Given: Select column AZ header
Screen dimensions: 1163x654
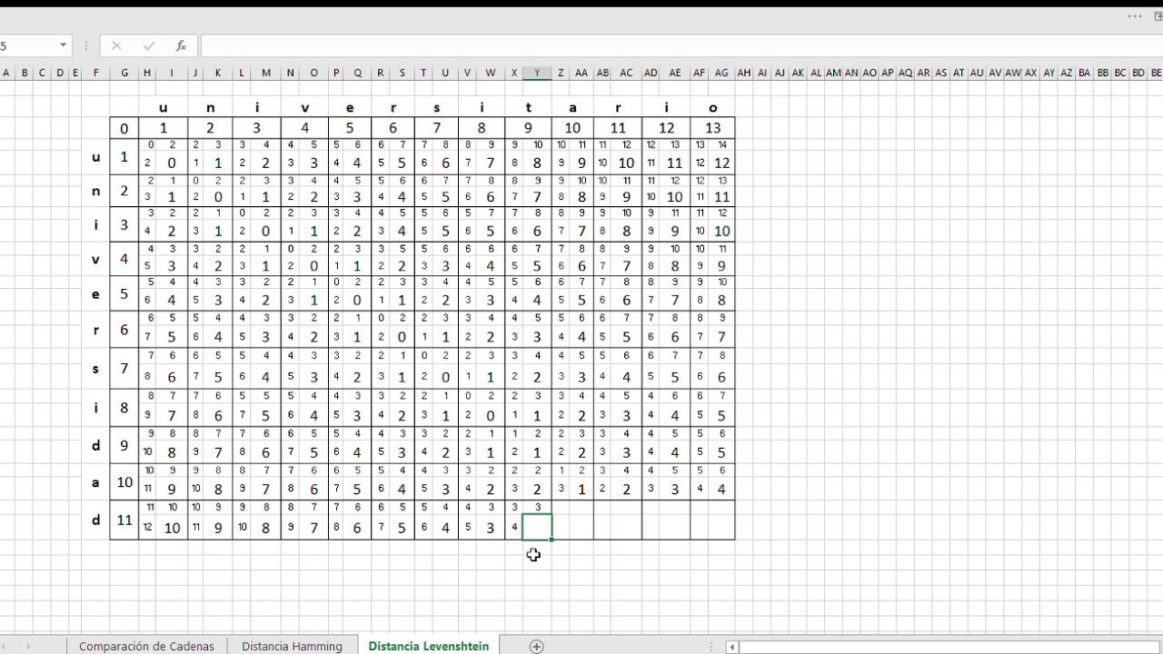Looking at the screenshot, I should [x=1067, y=73].
